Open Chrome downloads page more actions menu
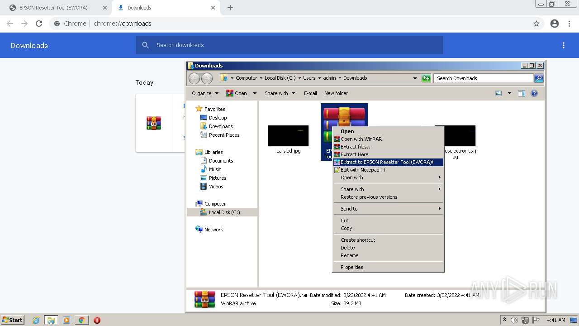The height and width of the screenshot is (326, 579). pyautogui.click(x=564, y=45)
